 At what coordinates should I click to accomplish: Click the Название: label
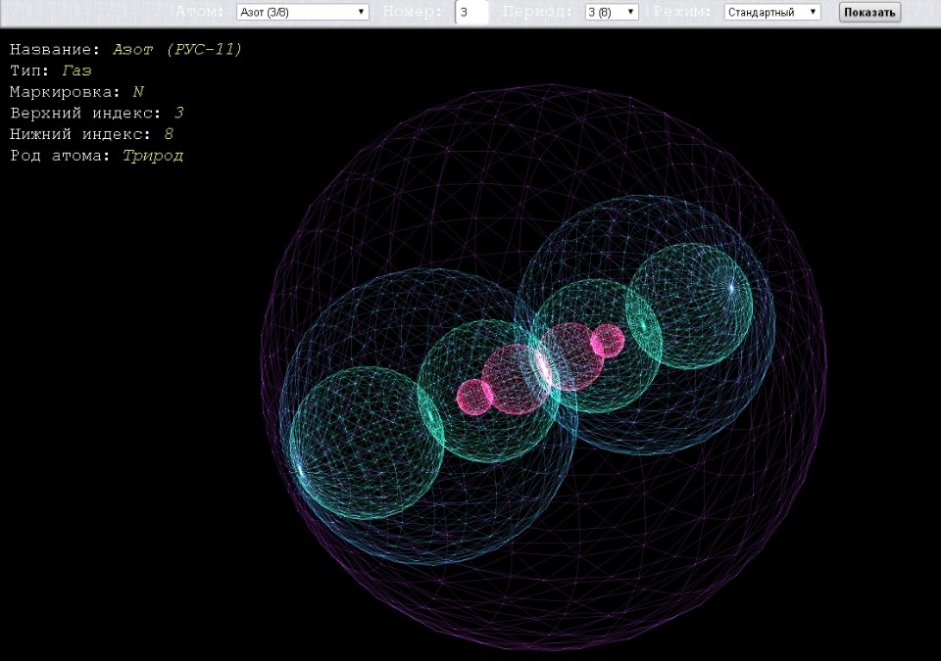(55, 49)
